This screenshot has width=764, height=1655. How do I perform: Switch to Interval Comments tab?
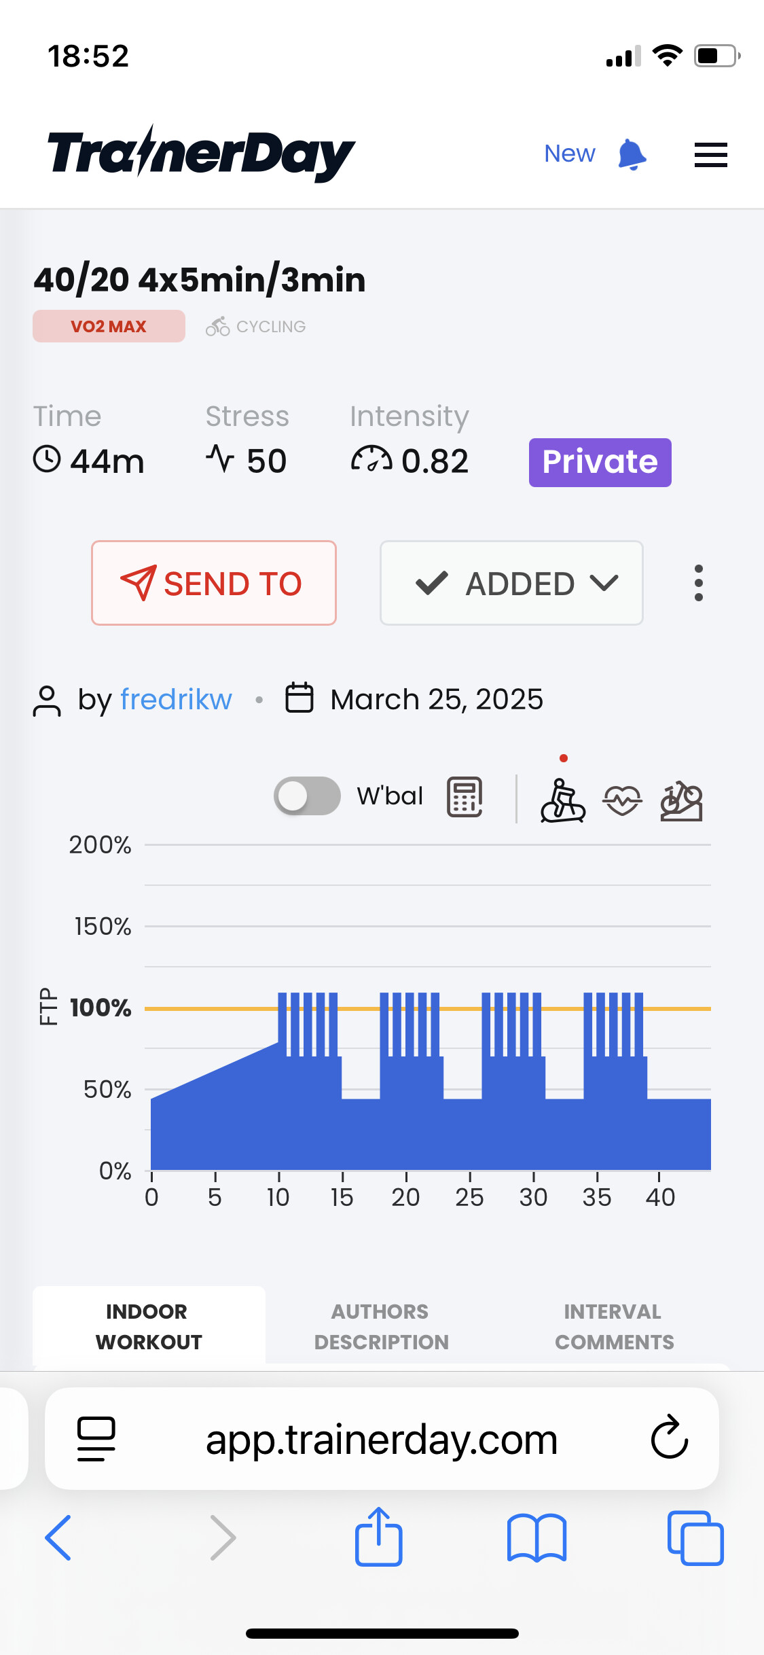click(x=614, y=1326)
